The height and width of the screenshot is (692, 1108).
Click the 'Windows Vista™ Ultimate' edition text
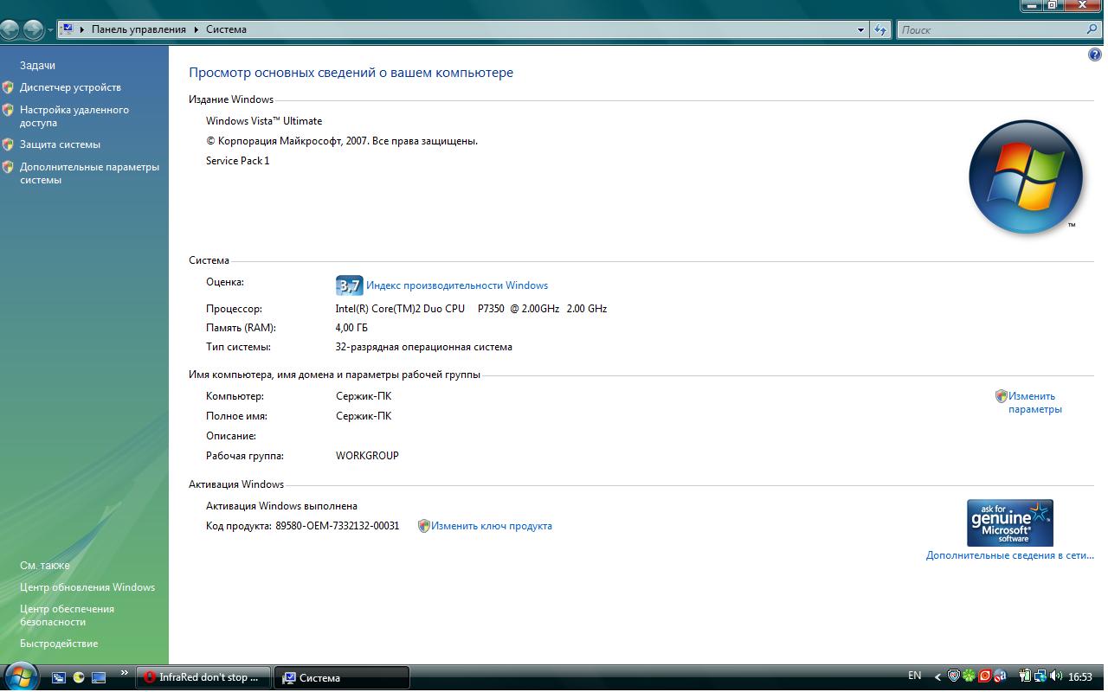tap(264, 121)
